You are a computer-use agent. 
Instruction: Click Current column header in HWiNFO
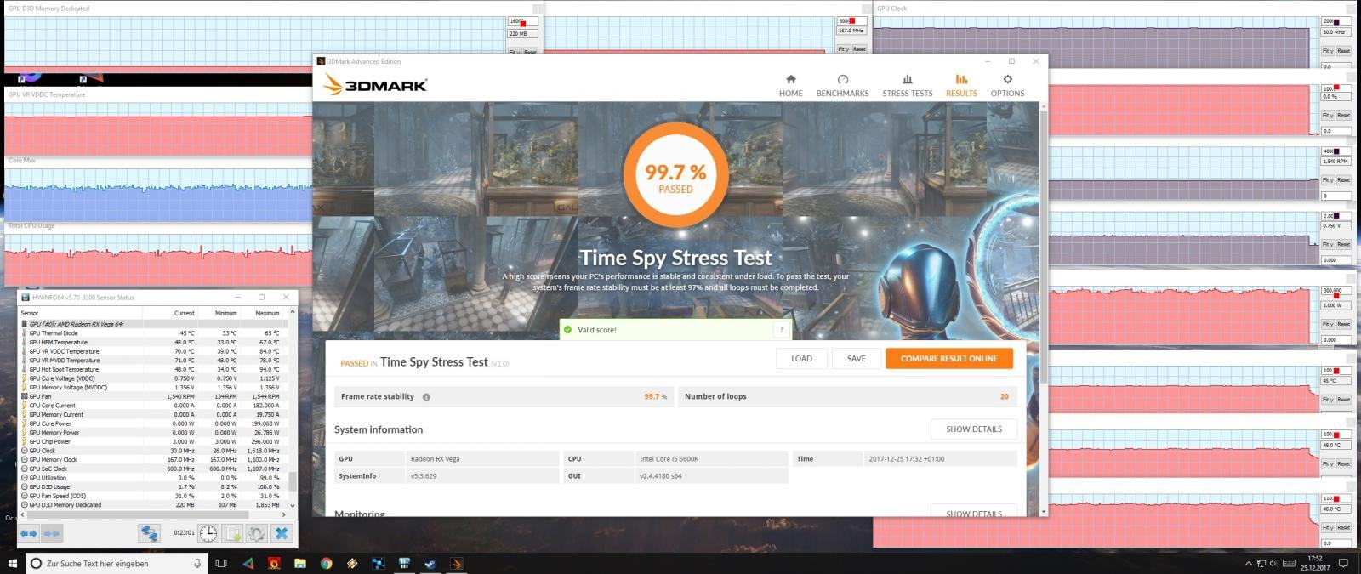point(184,313)
